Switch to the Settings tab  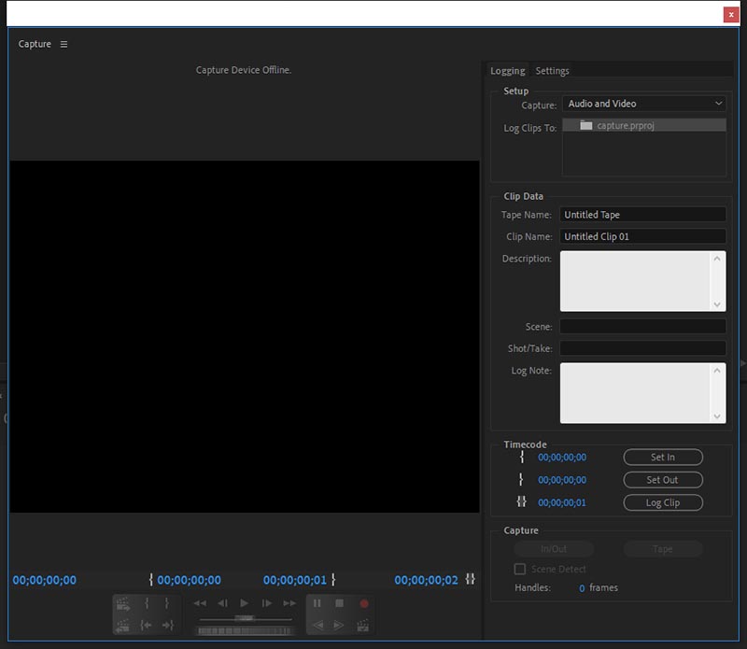[552, 71]
